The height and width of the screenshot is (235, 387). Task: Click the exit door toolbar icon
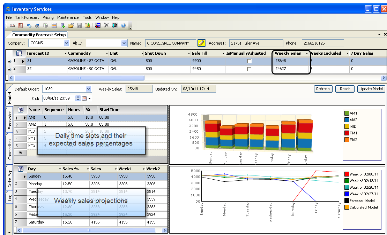115,25
